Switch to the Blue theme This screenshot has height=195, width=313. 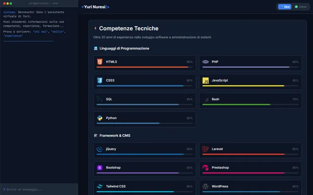[285, 7]
